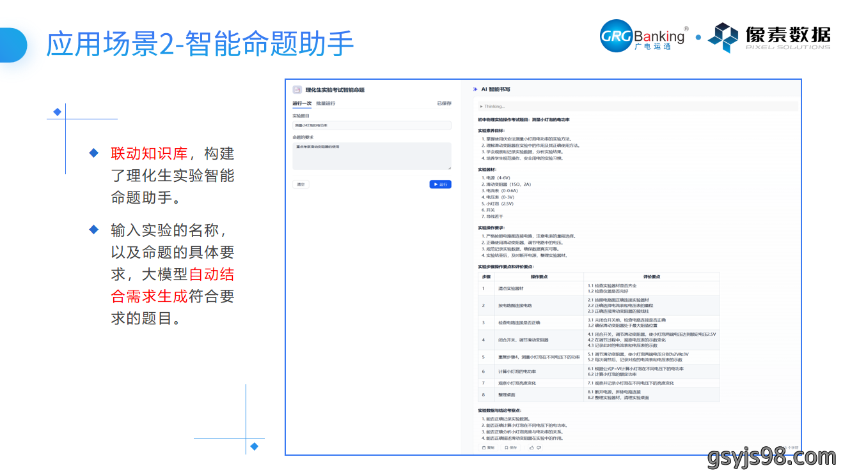
Task: Click the line 1.1 检查实验器材是否齐全
Action: (x=612, y=285)
